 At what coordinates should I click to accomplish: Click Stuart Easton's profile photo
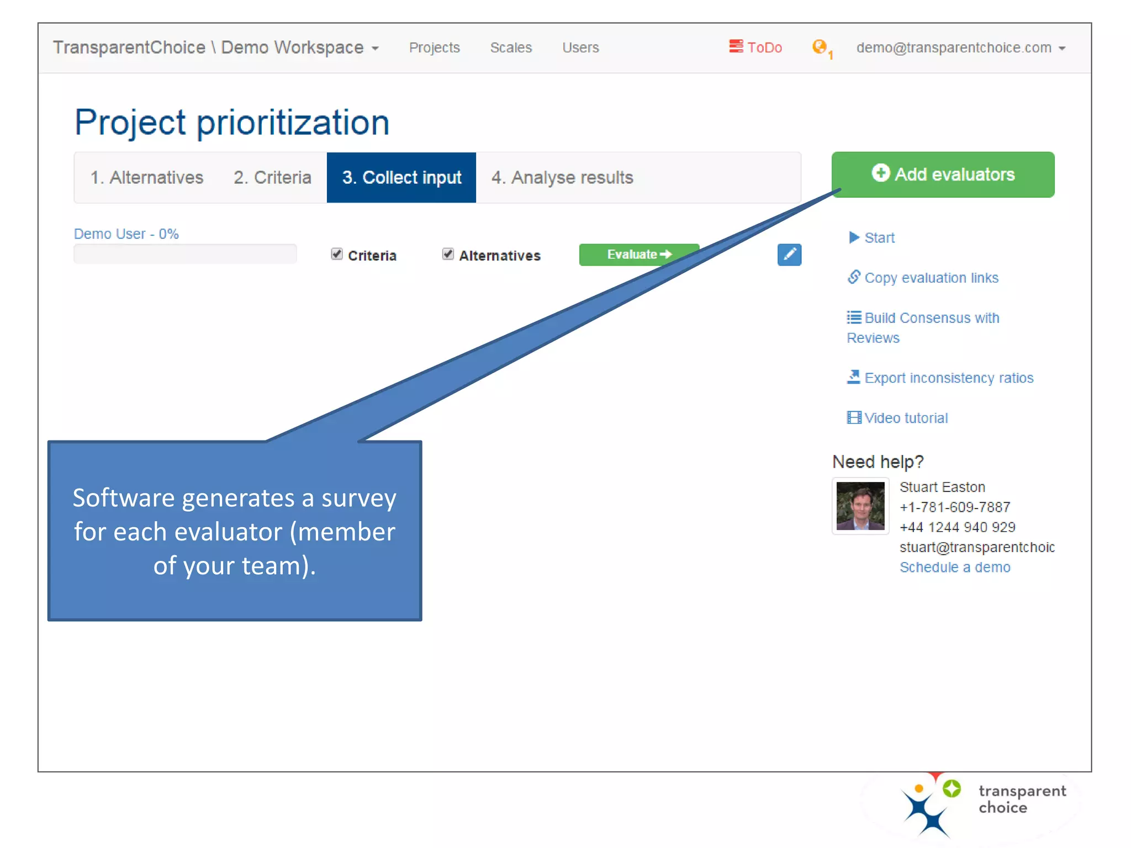tap(860, 506)
